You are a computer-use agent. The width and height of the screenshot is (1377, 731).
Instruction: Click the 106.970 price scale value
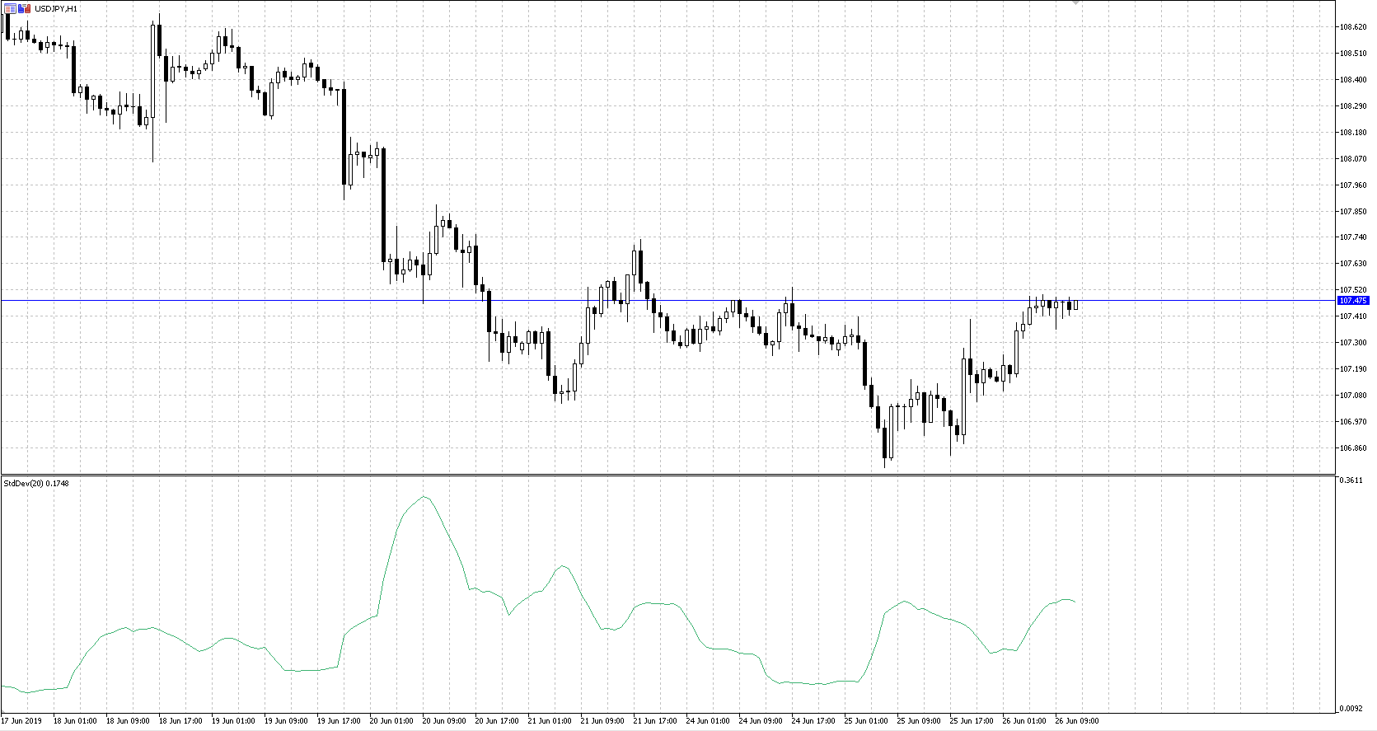[1354, 422]
